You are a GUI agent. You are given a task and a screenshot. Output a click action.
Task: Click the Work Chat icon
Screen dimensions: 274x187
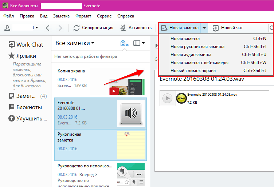[x=12, y=45]
